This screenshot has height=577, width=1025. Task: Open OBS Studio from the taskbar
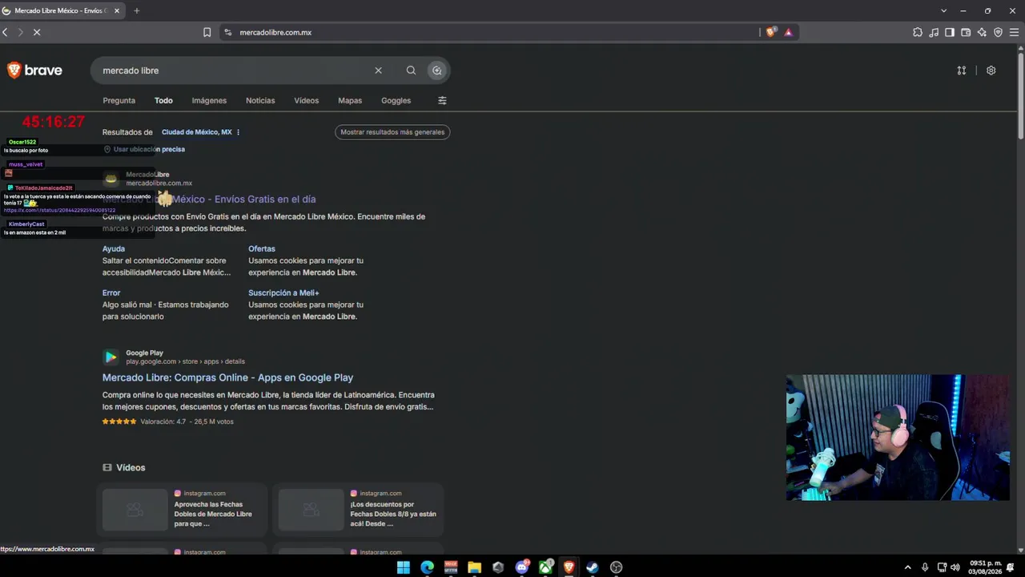616,567
